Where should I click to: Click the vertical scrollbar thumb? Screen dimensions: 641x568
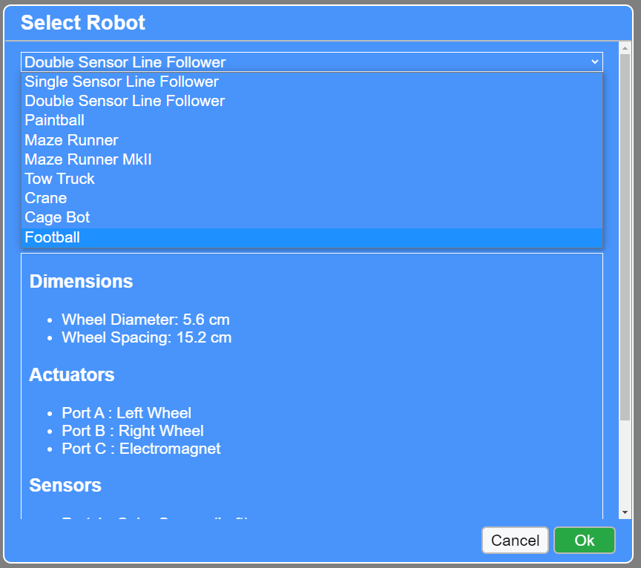click(625, 237)
